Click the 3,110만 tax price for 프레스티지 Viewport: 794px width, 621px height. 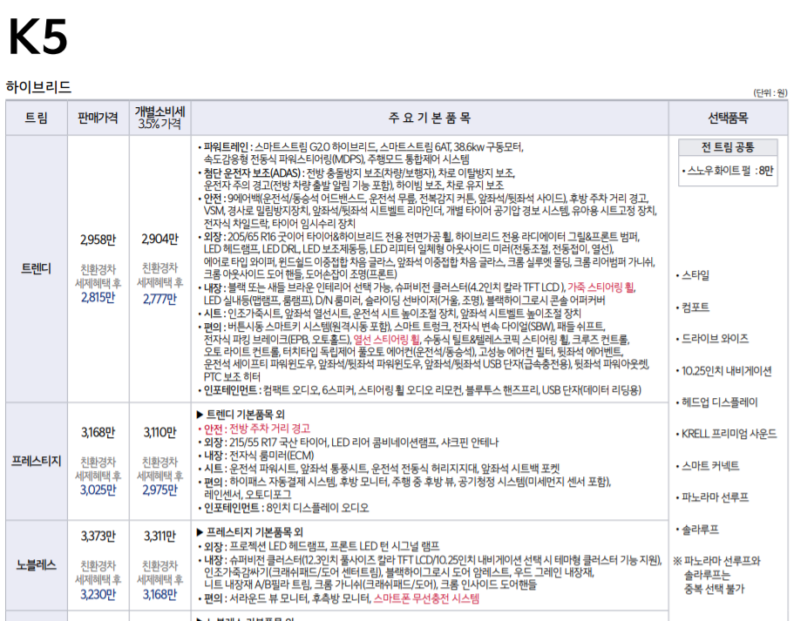160,432
